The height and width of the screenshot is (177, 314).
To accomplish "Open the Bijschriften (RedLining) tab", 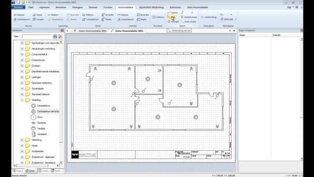I will tap(151, 7).
